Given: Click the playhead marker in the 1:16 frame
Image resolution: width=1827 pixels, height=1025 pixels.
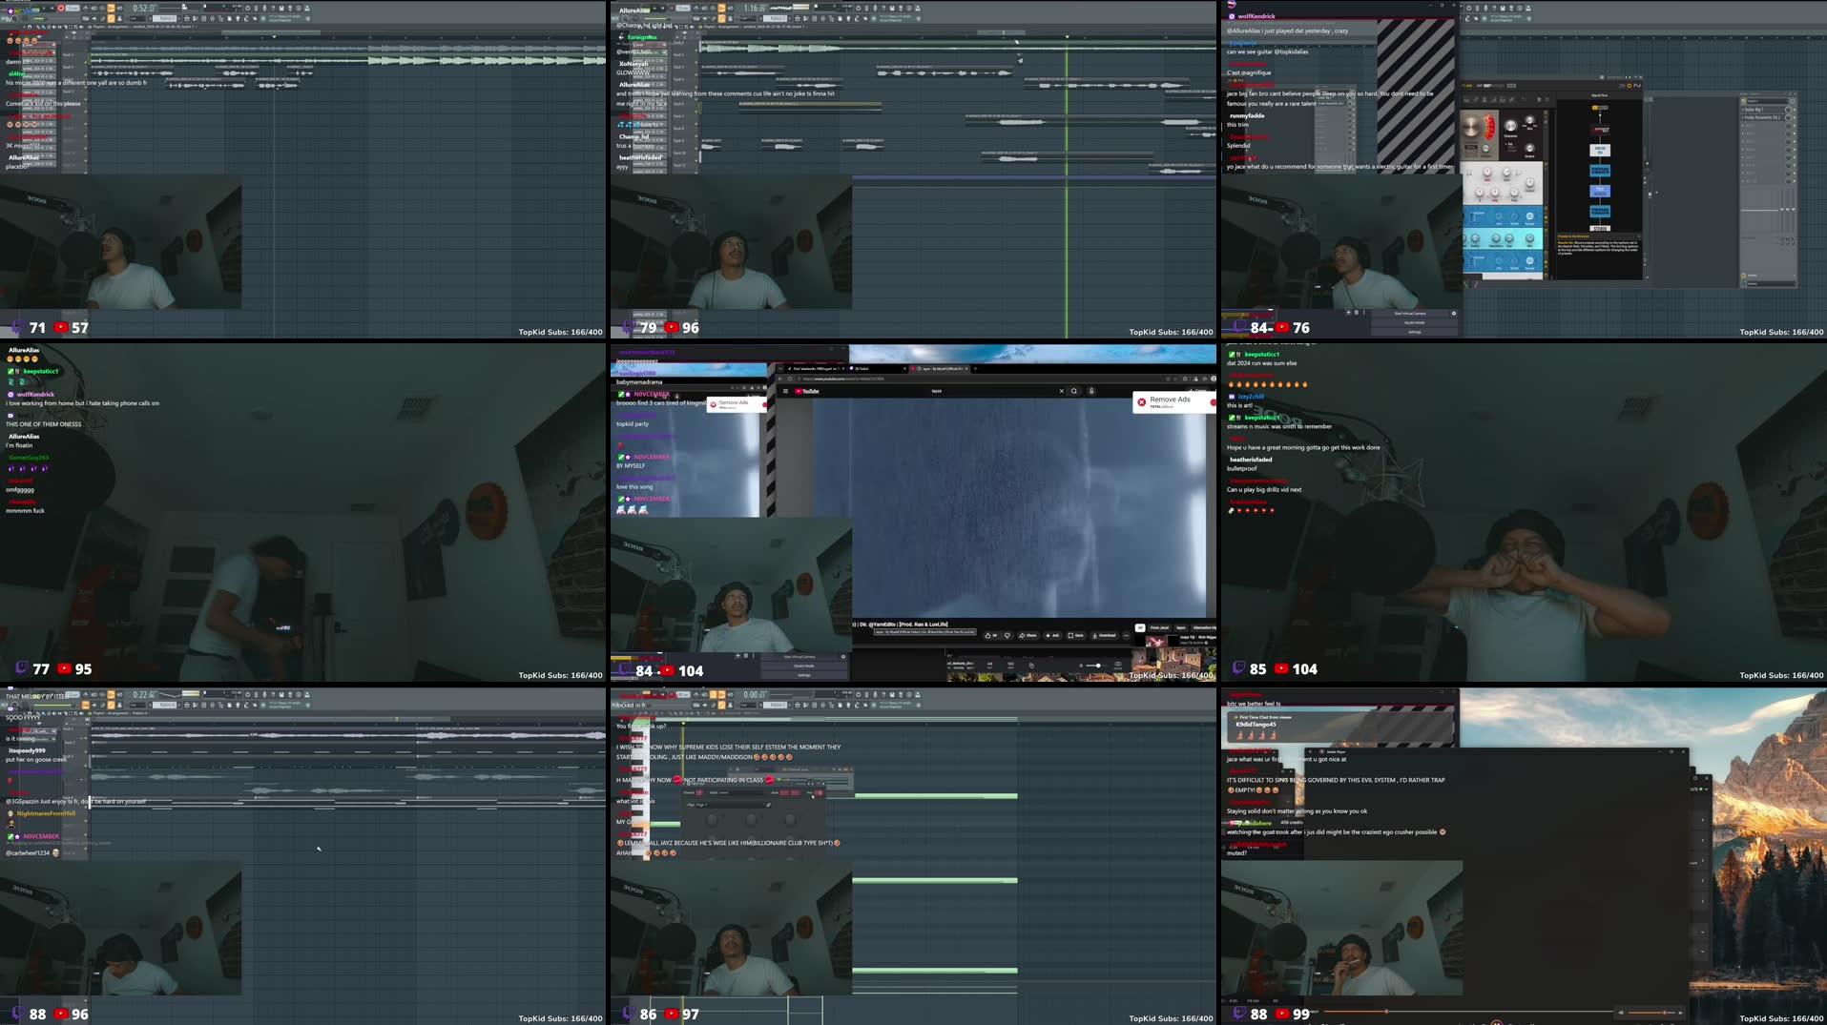Looking at the screenshot, I should point(1067,37).
